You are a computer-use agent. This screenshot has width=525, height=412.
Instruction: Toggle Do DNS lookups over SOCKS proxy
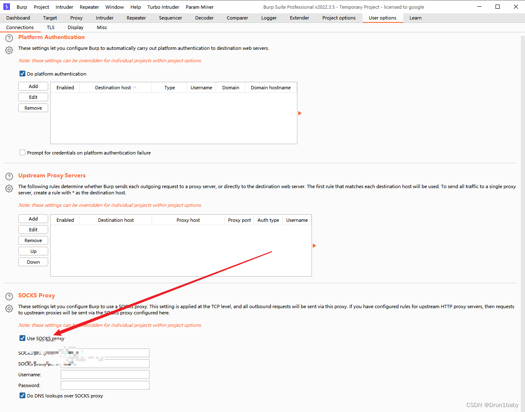[22, 395]
